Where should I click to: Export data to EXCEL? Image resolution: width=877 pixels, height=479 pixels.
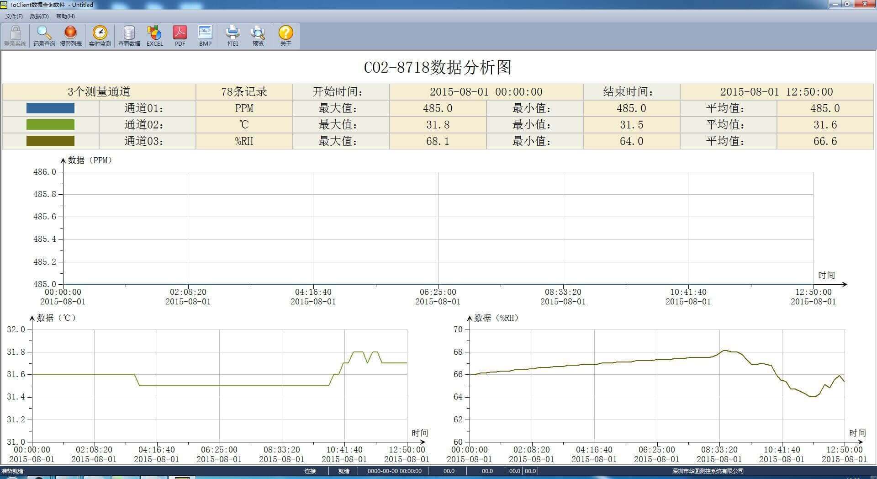[x=154, y=36]
